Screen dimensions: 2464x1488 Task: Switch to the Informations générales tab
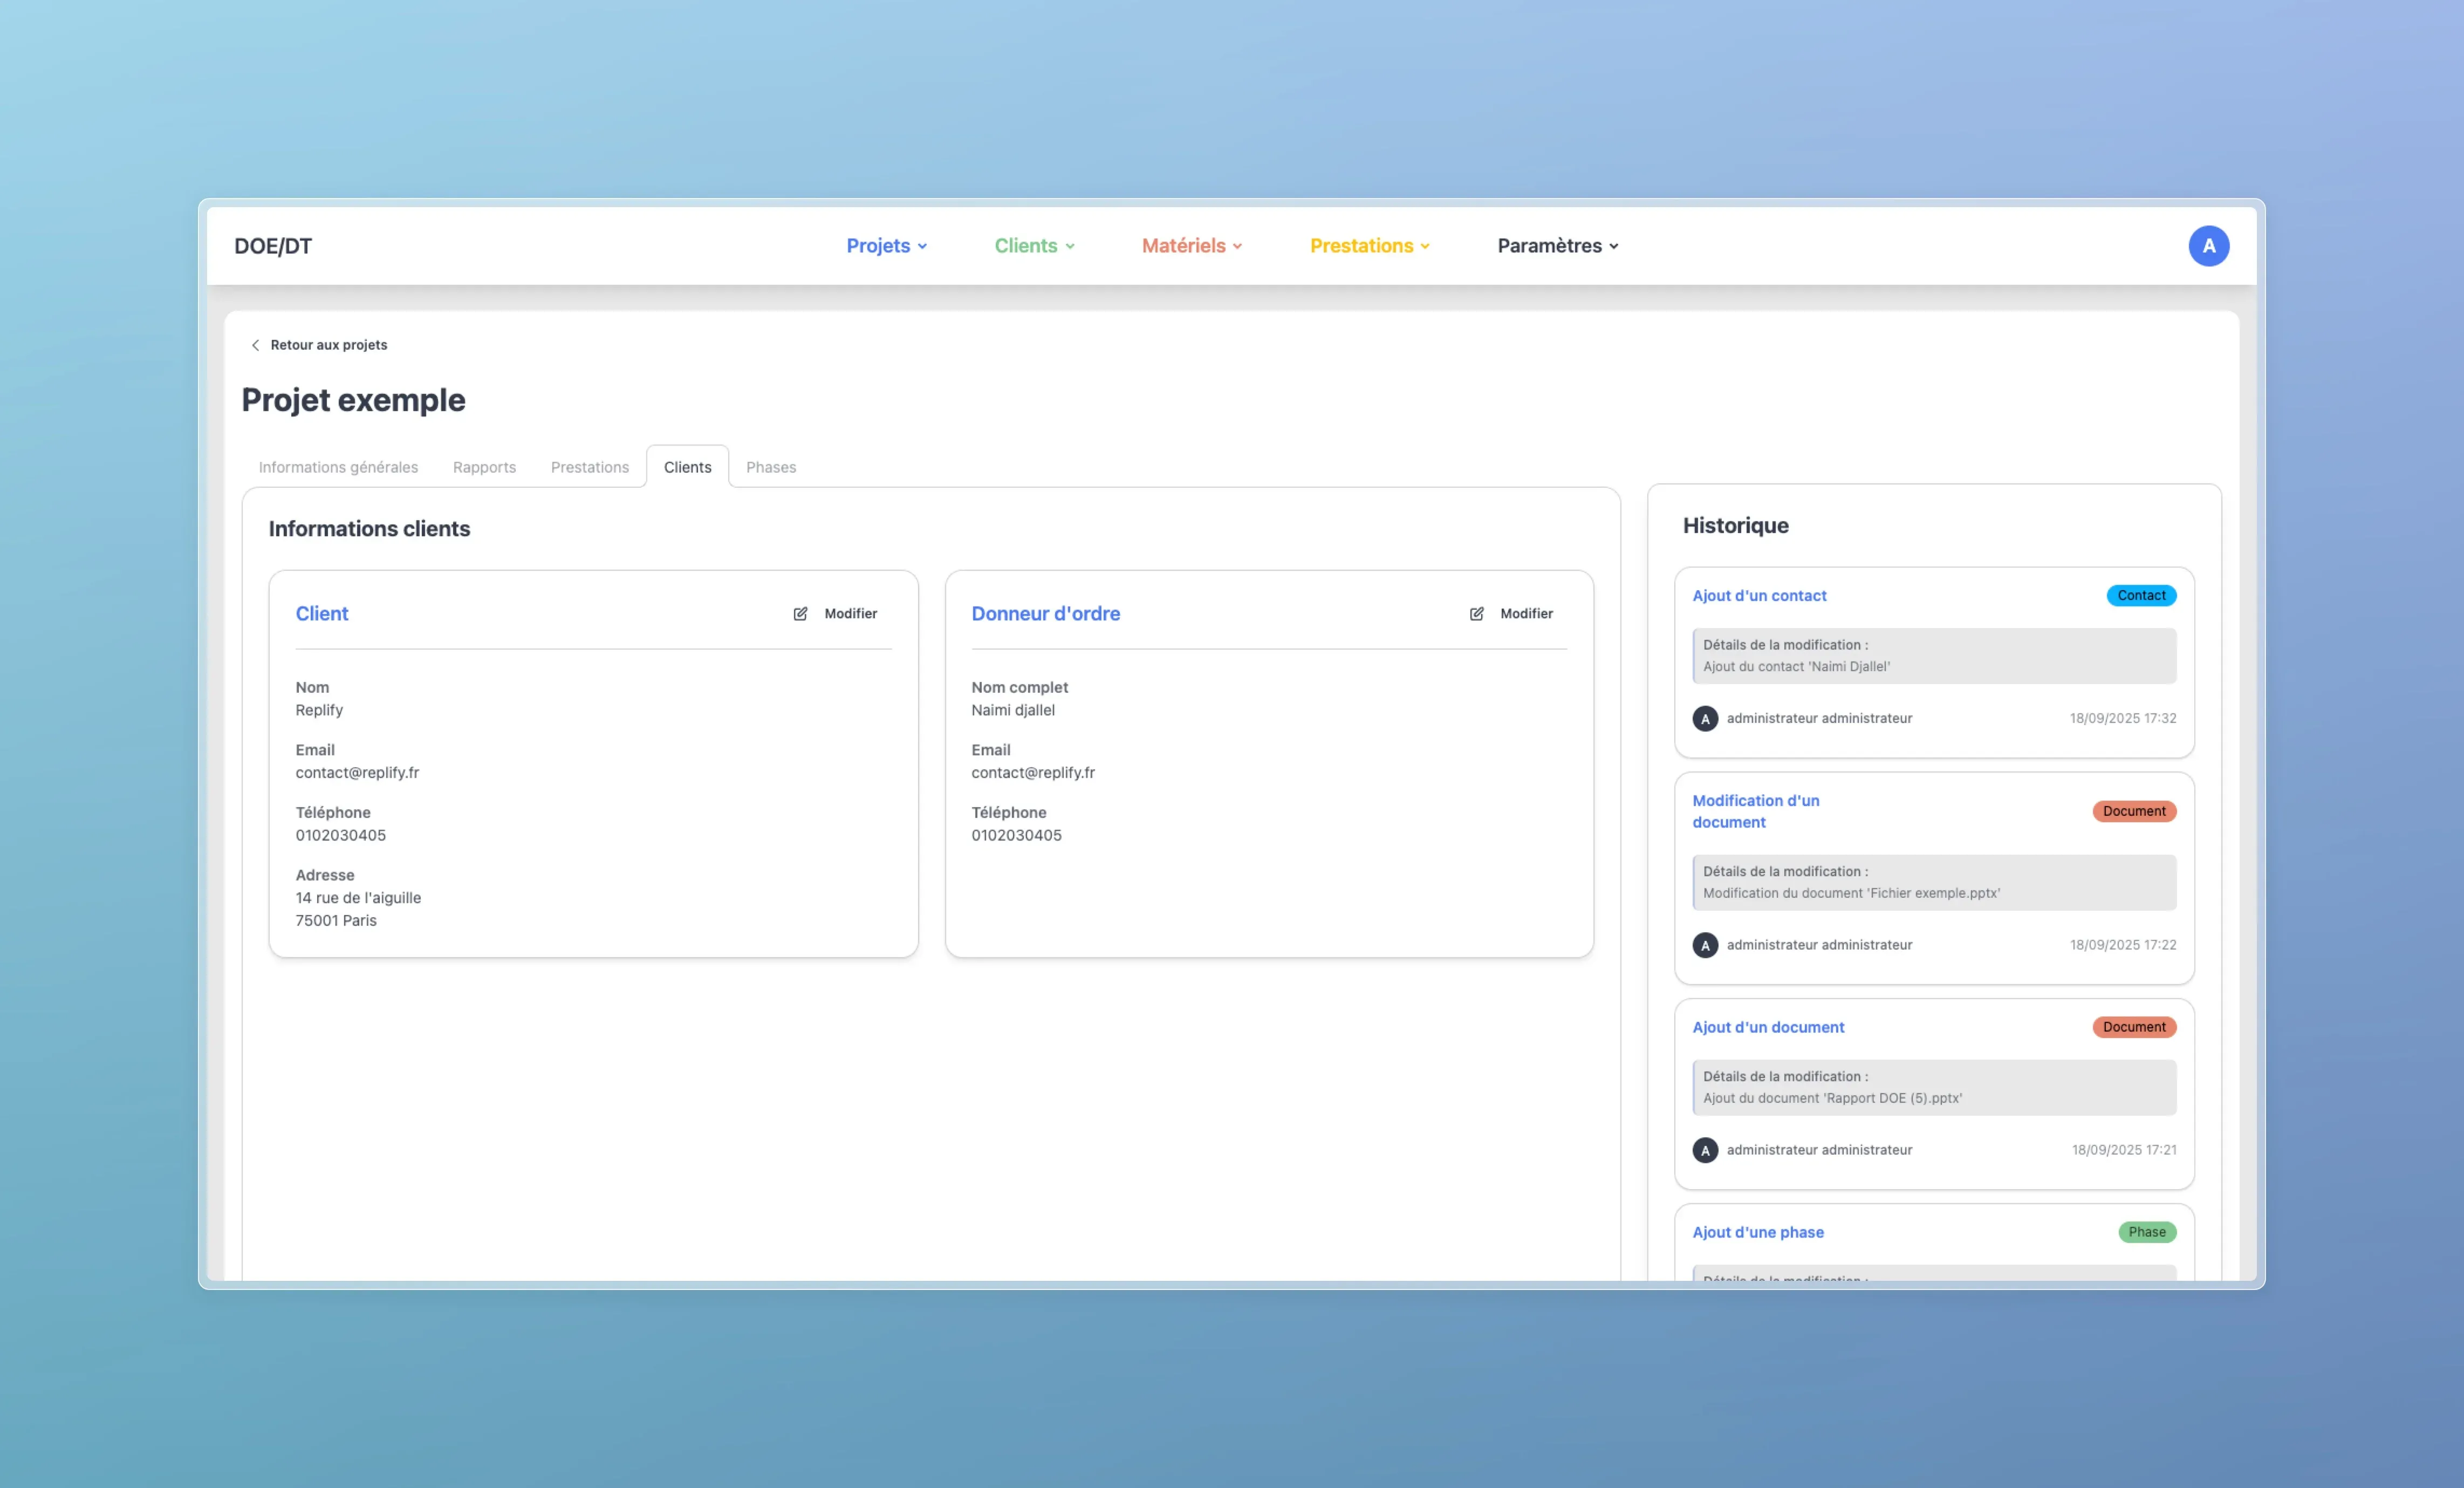coord(338,467)
